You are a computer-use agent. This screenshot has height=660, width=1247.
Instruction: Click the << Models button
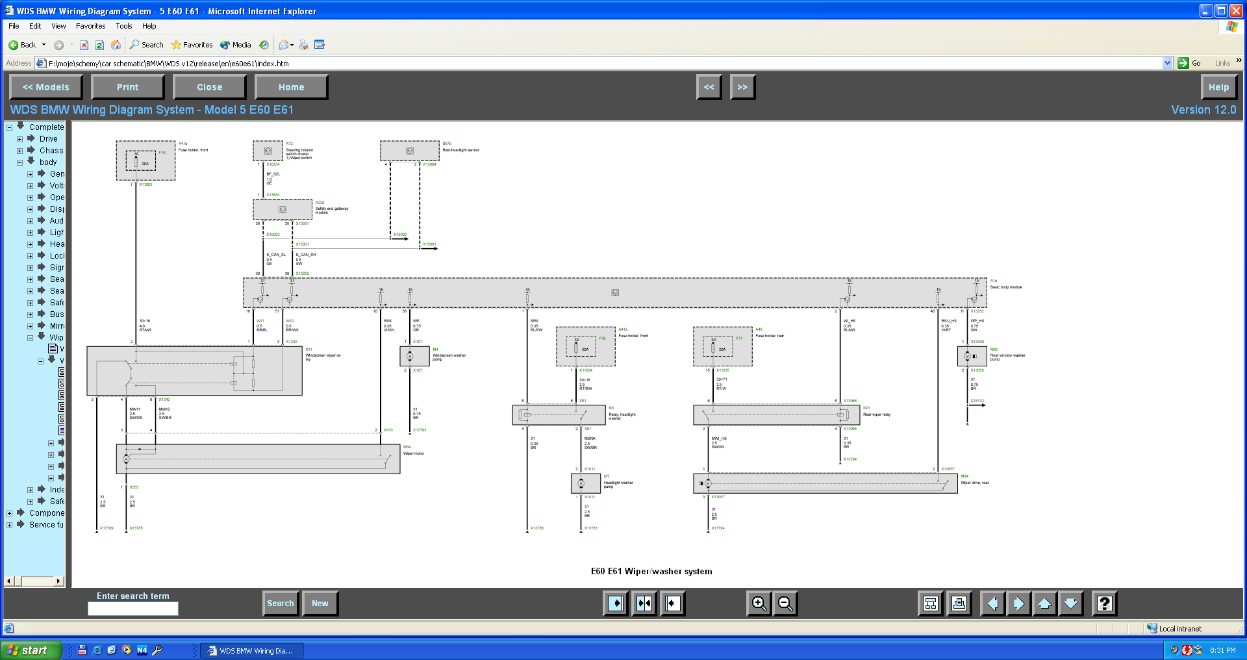point(46,87)
